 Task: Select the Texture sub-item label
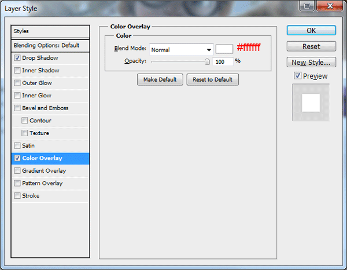coord(39,133)
